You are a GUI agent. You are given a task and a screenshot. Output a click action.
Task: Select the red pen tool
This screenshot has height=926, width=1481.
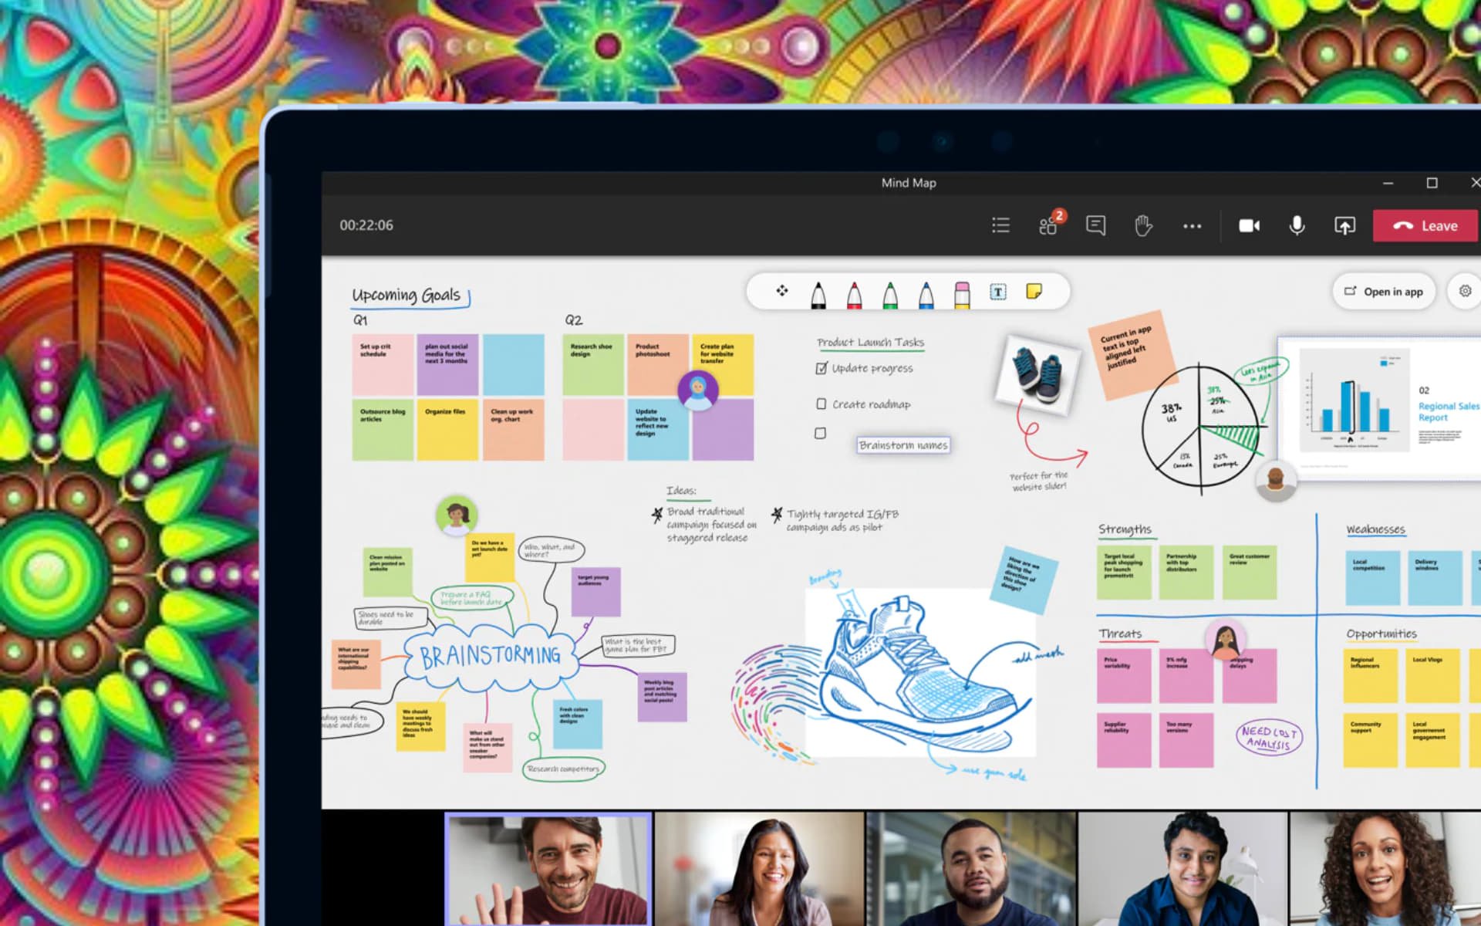click(854, 291)
